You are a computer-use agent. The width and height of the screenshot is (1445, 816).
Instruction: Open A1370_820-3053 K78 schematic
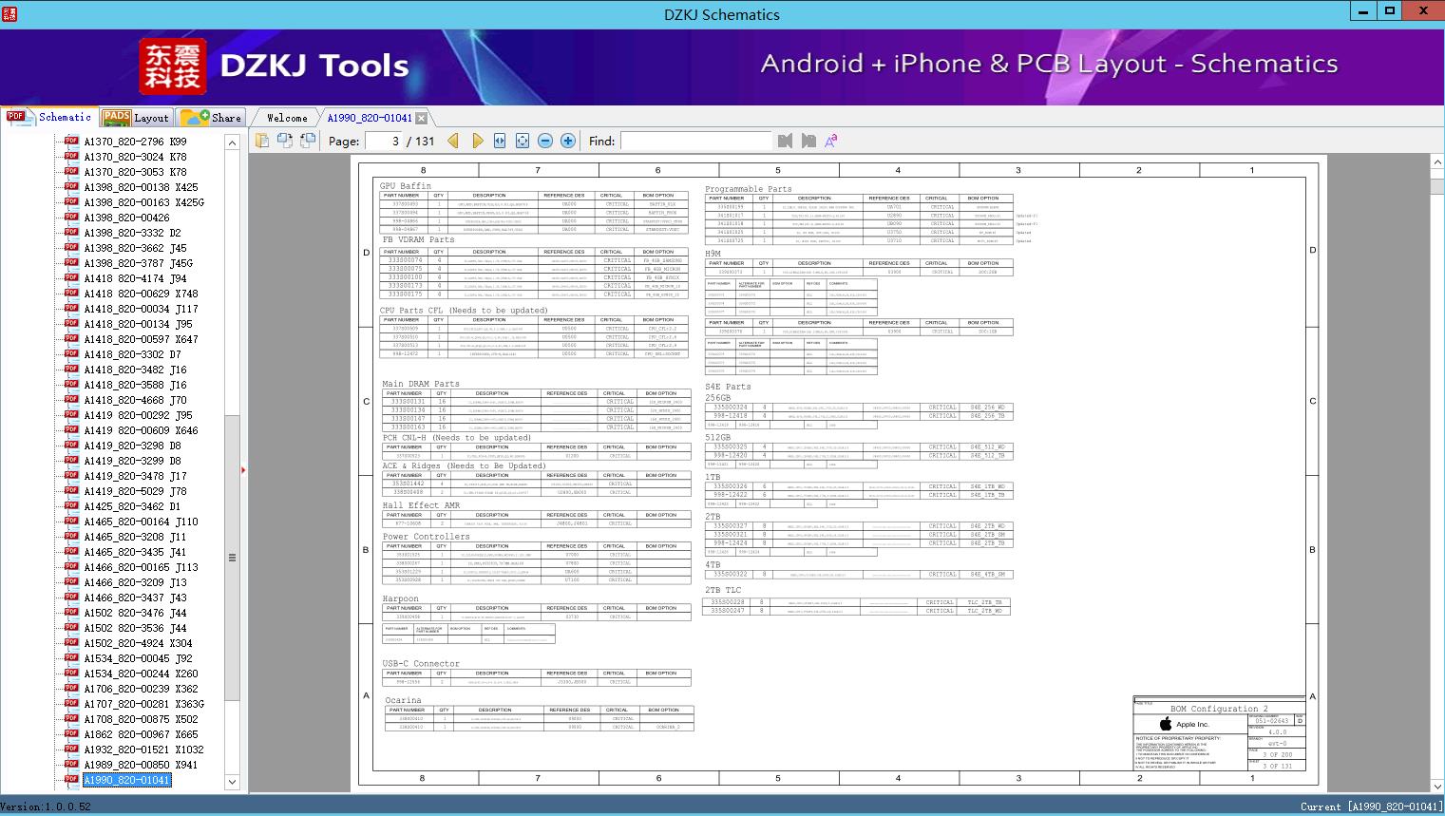[135, 172]
